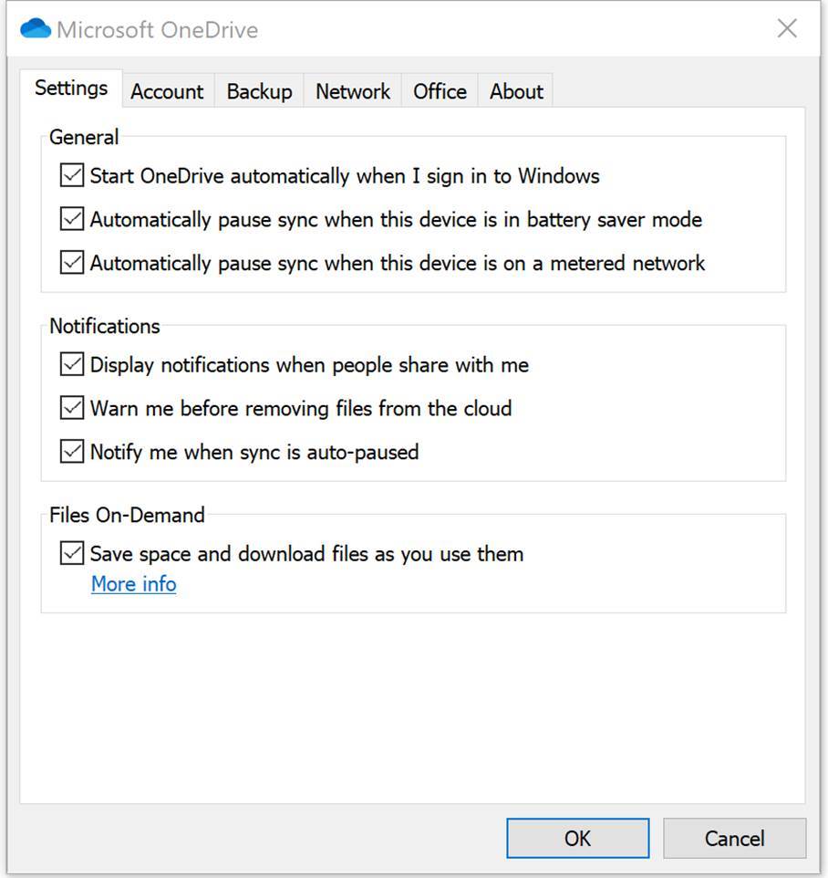Go to the Office tab
Image resolution: width=828 pixels, height=878 pixels.
440,90
